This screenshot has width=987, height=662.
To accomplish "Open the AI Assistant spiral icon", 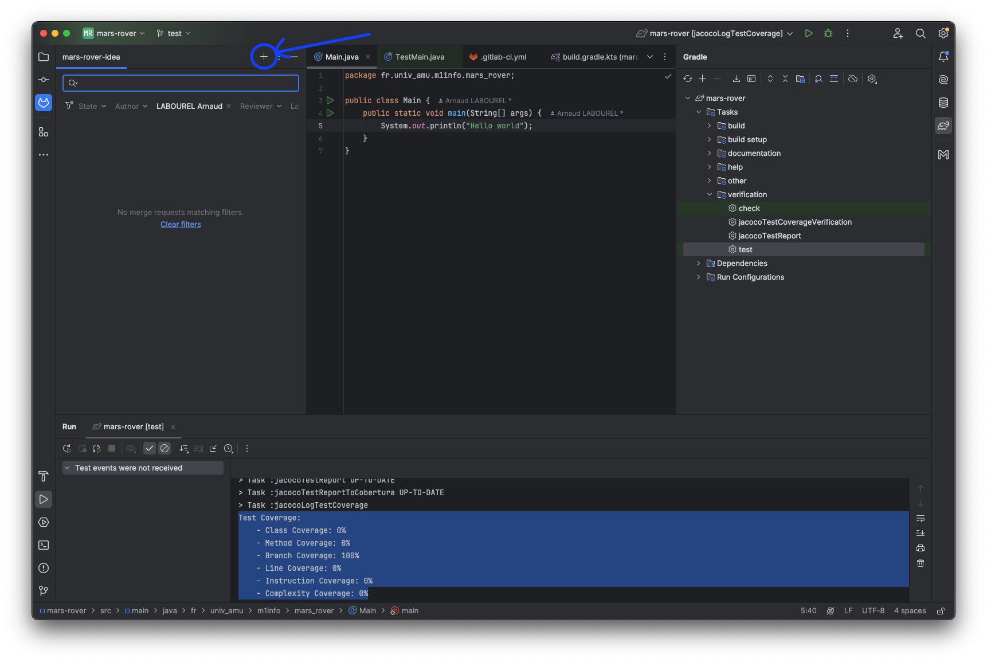I will (943, 80).
